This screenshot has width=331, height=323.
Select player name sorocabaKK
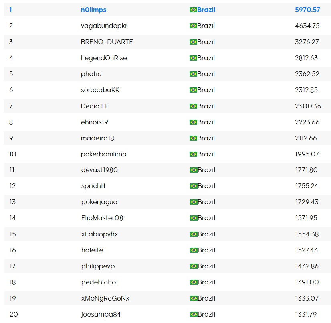pos(100,90)
